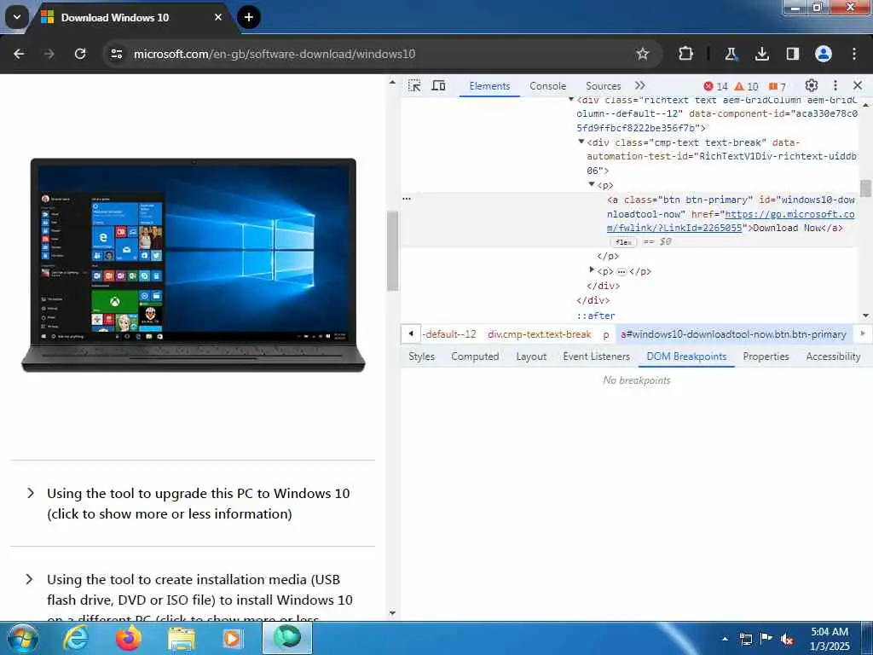Toggle the side panel icon
873x655 pixels.
792,54
